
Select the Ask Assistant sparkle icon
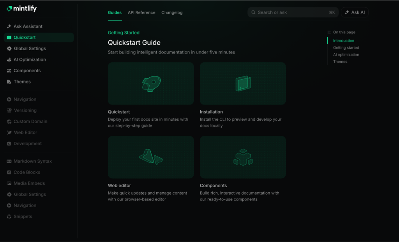(9, 26)
